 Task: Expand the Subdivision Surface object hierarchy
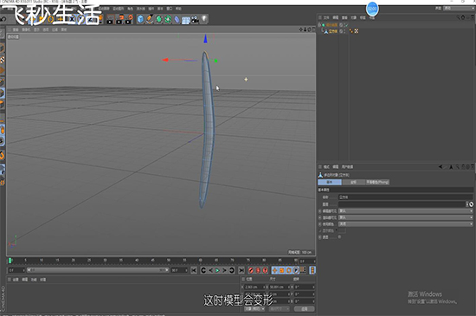click(x=319, y=25)
